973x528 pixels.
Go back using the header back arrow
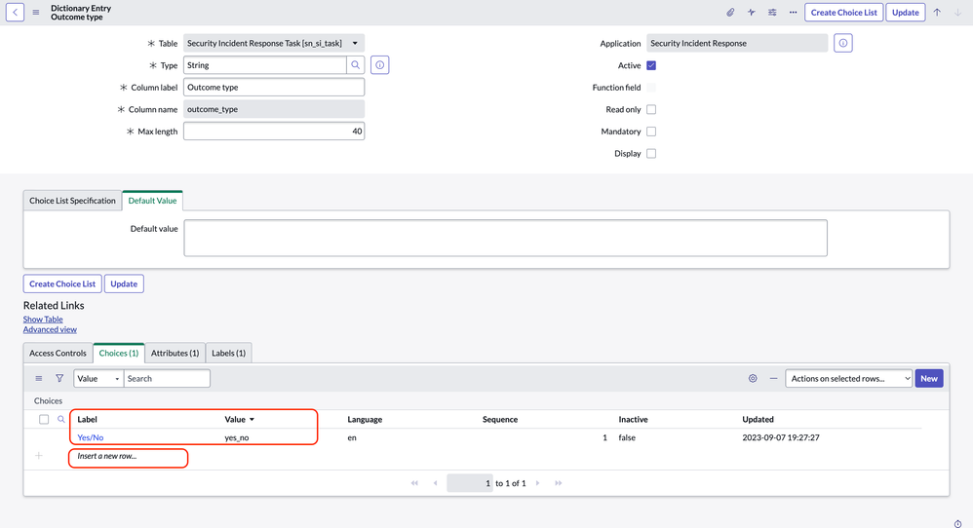coord(15,13)
